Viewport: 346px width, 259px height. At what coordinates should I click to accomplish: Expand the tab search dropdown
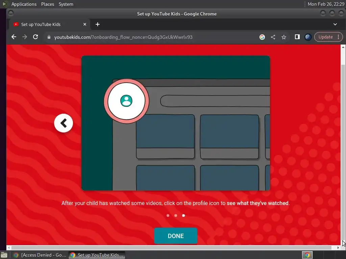(x=335, y=24)
